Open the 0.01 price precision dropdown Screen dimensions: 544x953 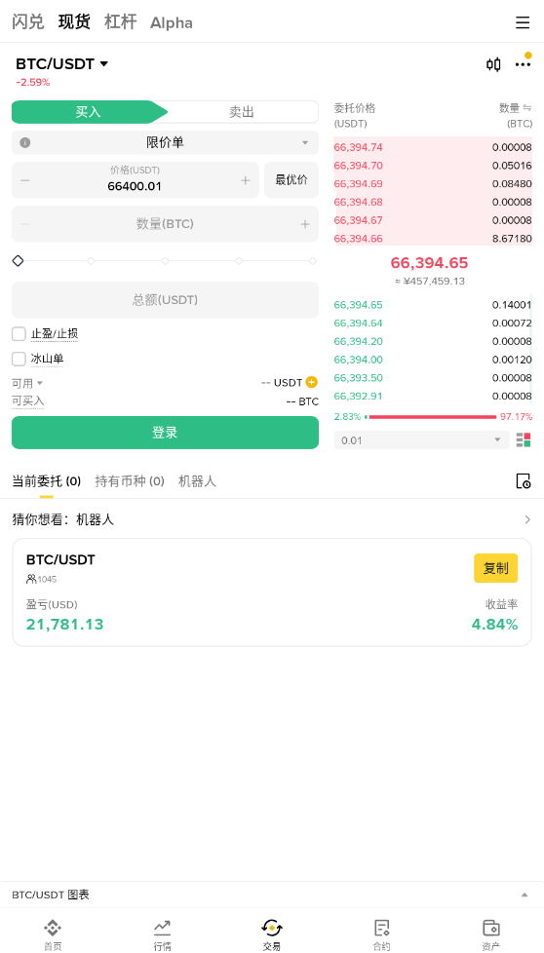[421, 440]
